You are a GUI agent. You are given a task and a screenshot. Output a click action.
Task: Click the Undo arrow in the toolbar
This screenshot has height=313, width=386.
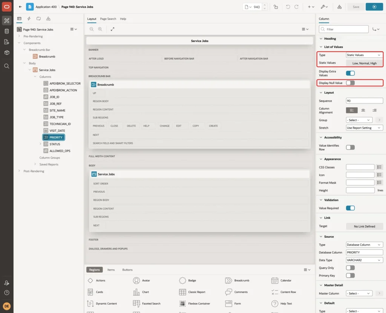[x=288, y=7]
